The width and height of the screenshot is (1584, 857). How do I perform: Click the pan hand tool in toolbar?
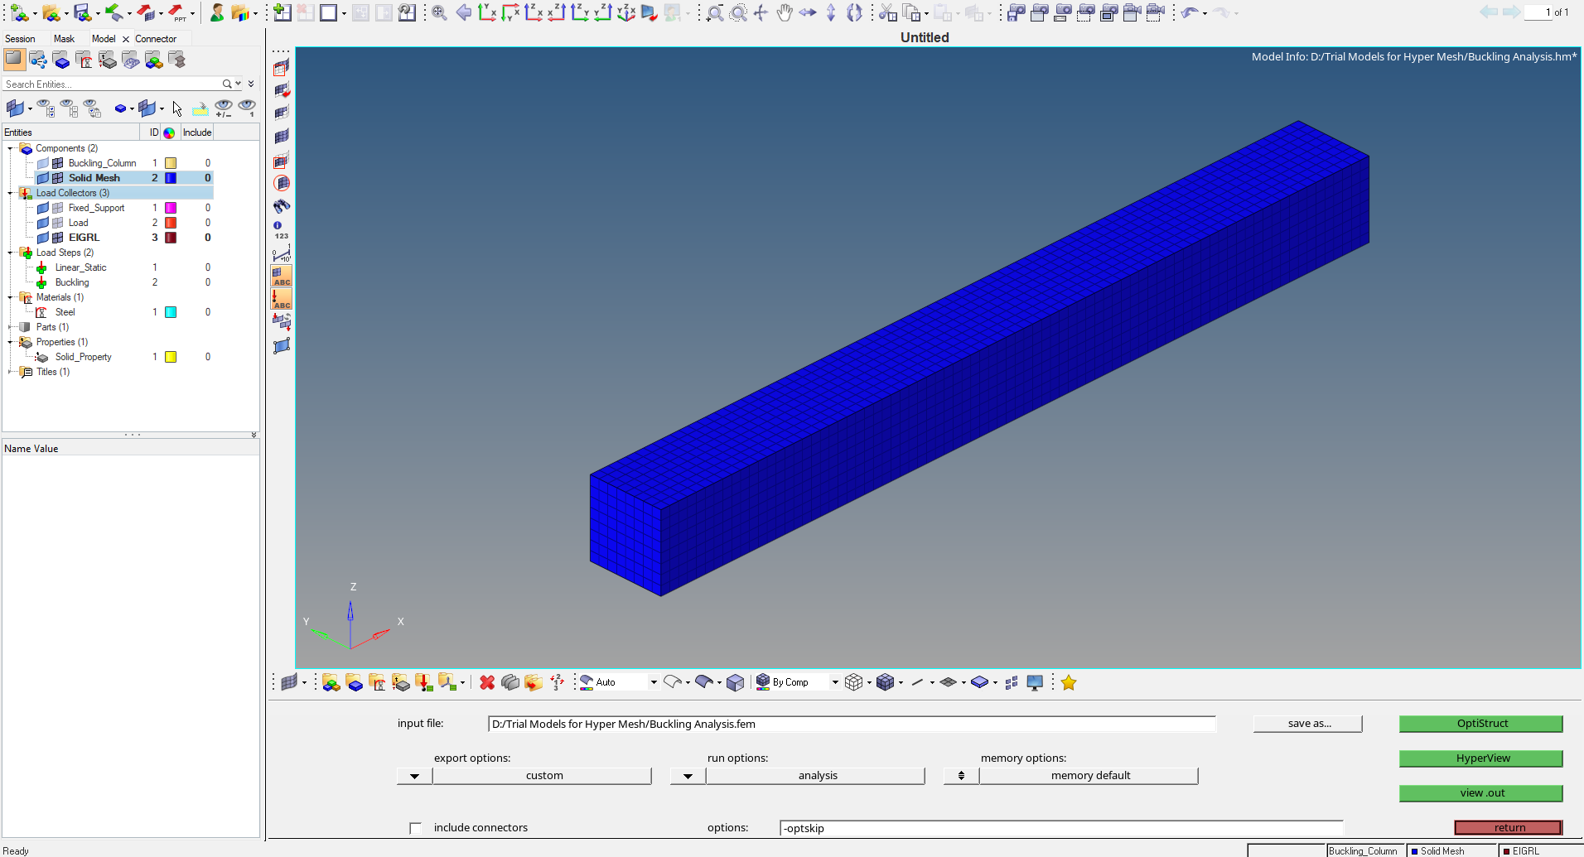(784, 12)
